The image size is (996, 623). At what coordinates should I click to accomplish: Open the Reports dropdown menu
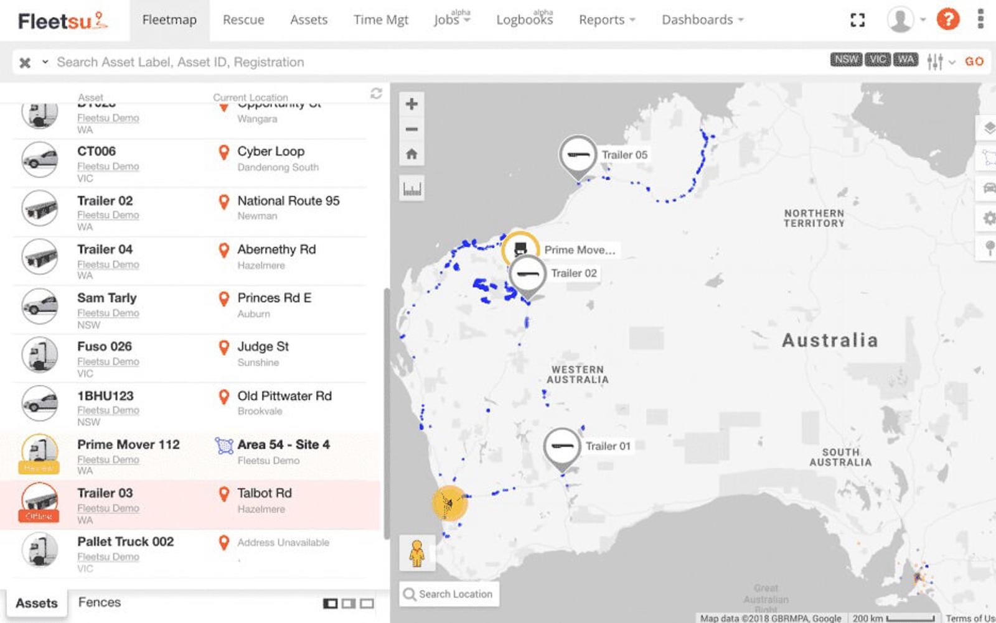(x=607, y=20)
